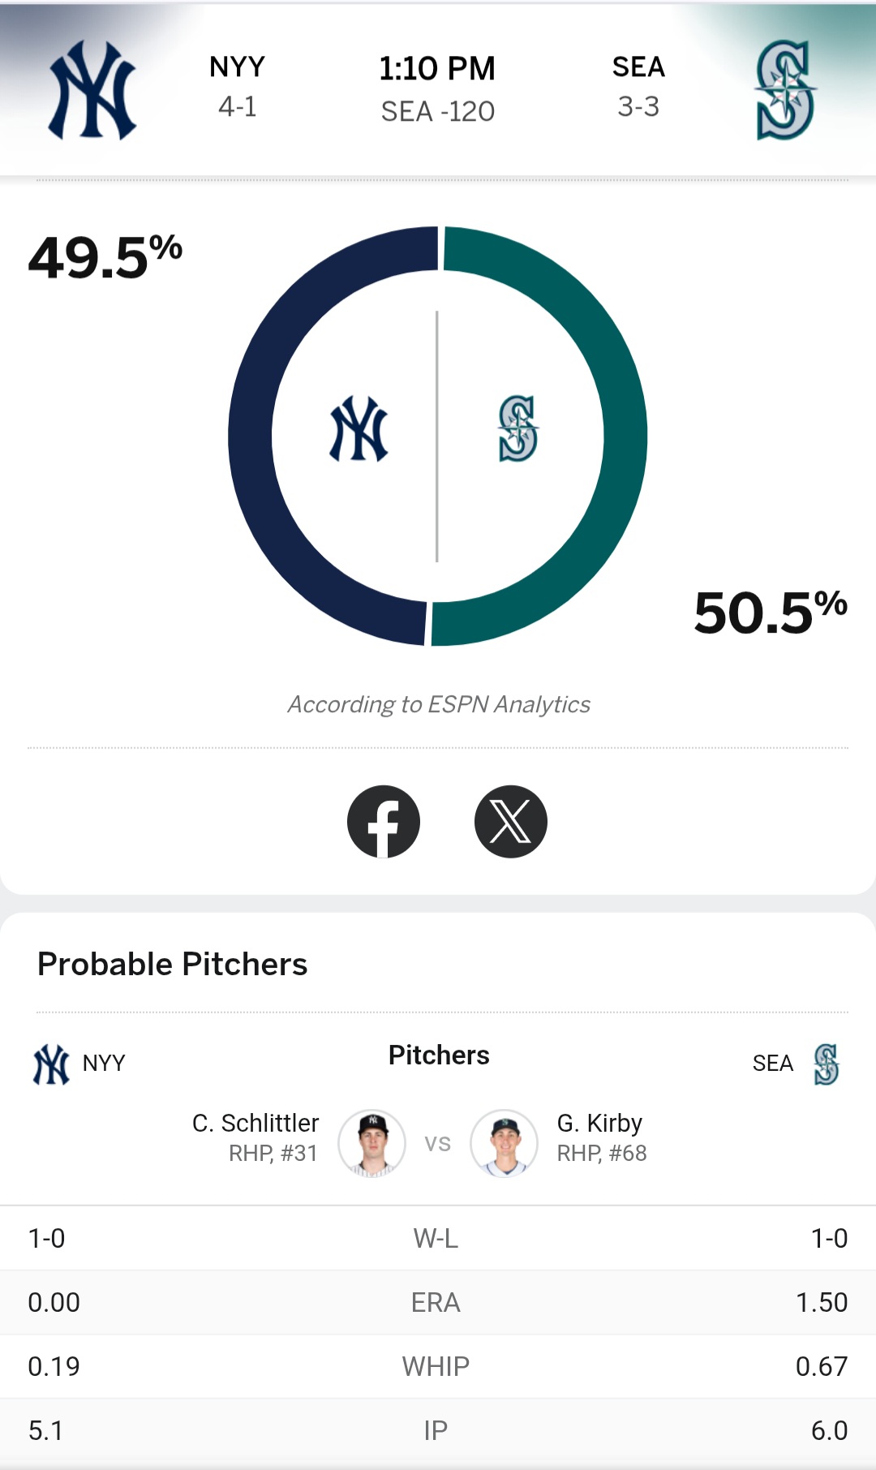Tap navy Yankees segment of win chart
The height and width of the screenshot is (1470, 876).
pos(251,438)
